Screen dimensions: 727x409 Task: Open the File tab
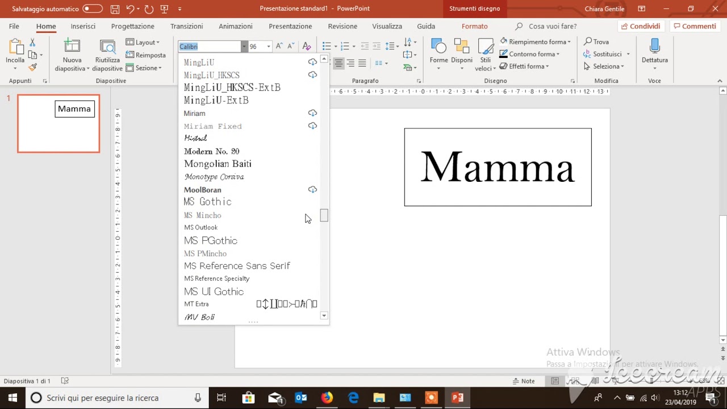click(x=14, y=26)
